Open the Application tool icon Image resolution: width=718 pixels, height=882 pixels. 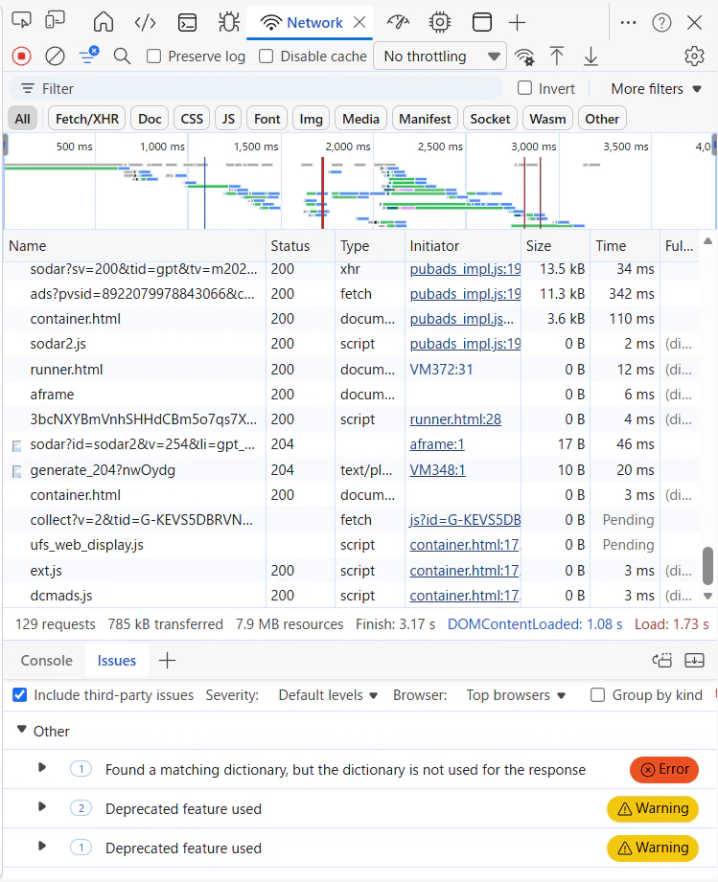point(481,22)
